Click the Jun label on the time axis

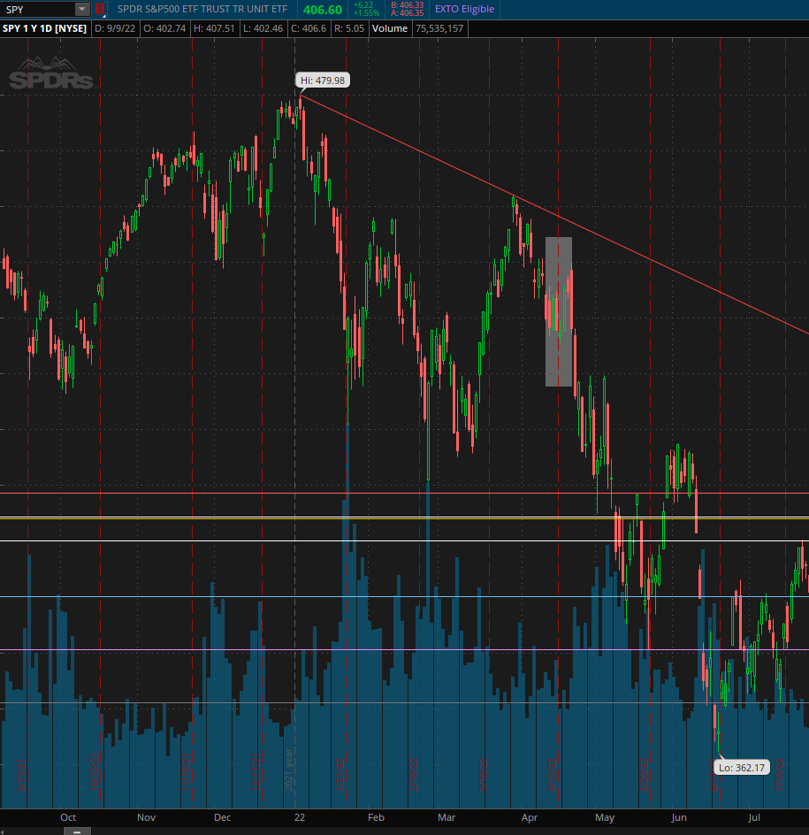coord(679,817)
